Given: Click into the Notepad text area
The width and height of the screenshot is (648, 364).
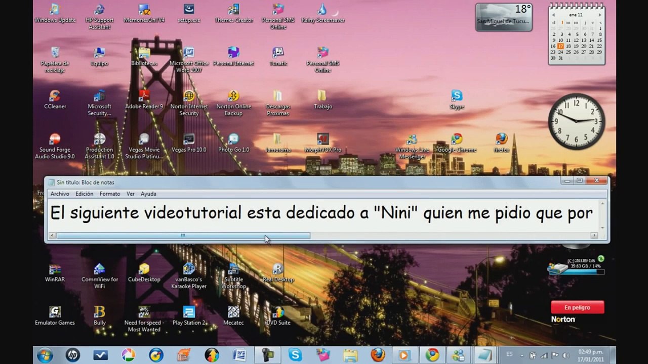Looking at the screenshot, I should click(x=323, y=214).
